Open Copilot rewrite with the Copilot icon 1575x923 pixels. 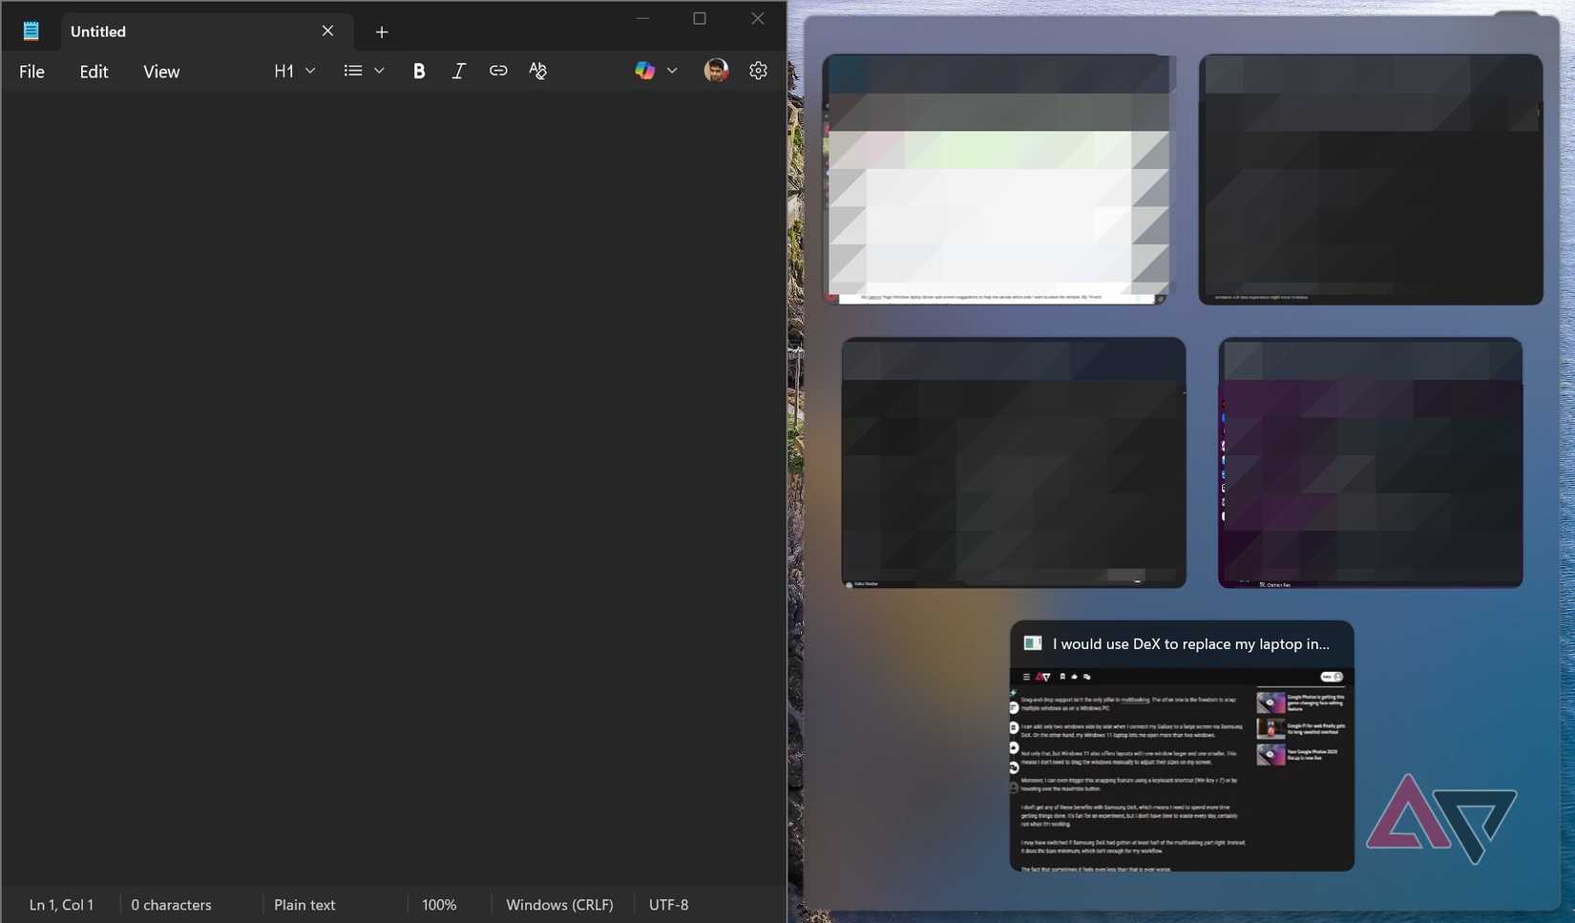645,70
